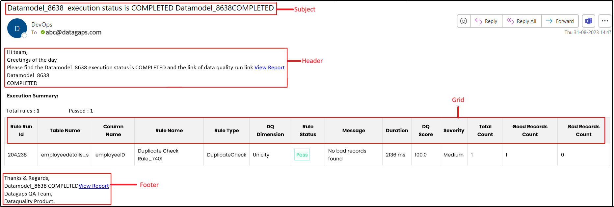Open the more actions ellipsis menu
The height and width of the screenshot is (207, 614).
click(605, 21)
